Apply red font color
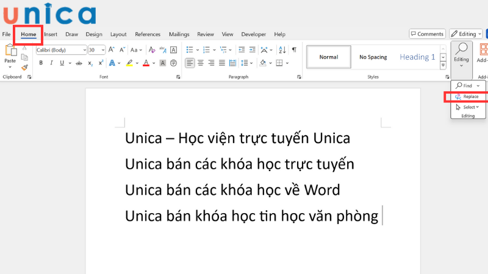The height and width of the screenshot is (274, 488). 146,63
